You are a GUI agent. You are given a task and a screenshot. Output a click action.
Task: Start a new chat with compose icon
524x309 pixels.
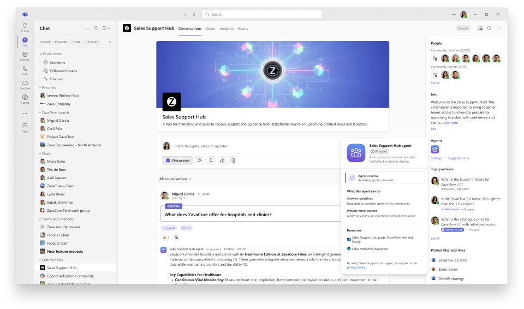point(105,28)
